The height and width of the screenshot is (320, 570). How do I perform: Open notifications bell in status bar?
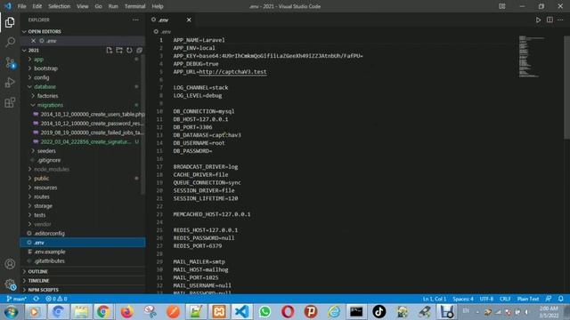[x=560, y=299]
